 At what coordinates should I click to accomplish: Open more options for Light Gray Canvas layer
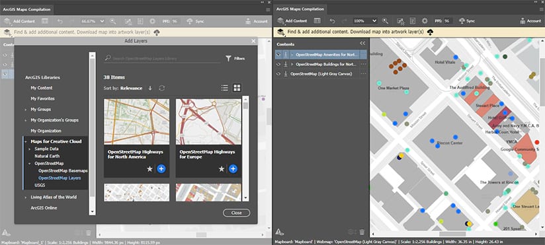[x=363, y=73]
